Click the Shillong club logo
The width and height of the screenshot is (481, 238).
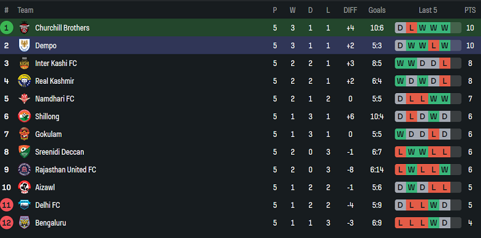(x=24, y=117)
